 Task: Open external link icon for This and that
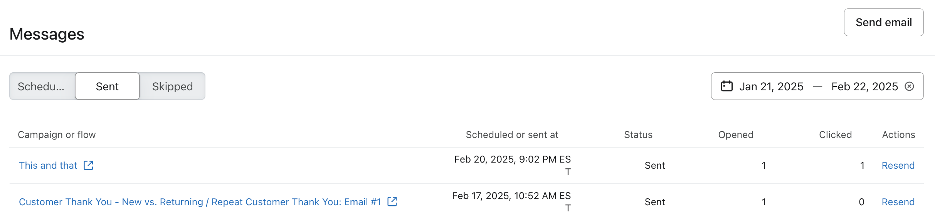[89, 165]
